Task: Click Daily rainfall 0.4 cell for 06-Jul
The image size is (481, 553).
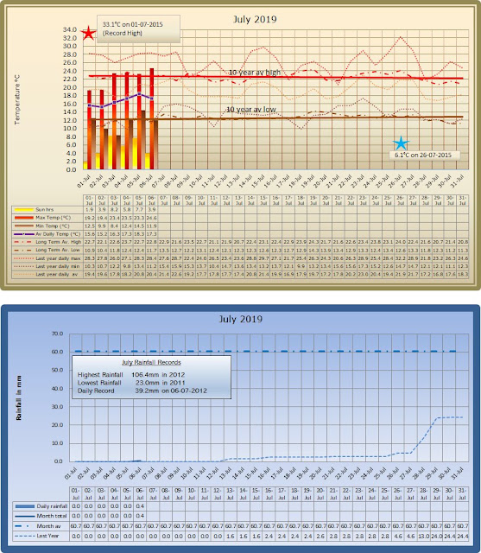Action: (140, 506)
